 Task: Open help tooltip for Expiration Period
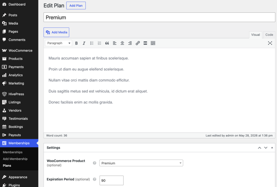tap(94, 179)
